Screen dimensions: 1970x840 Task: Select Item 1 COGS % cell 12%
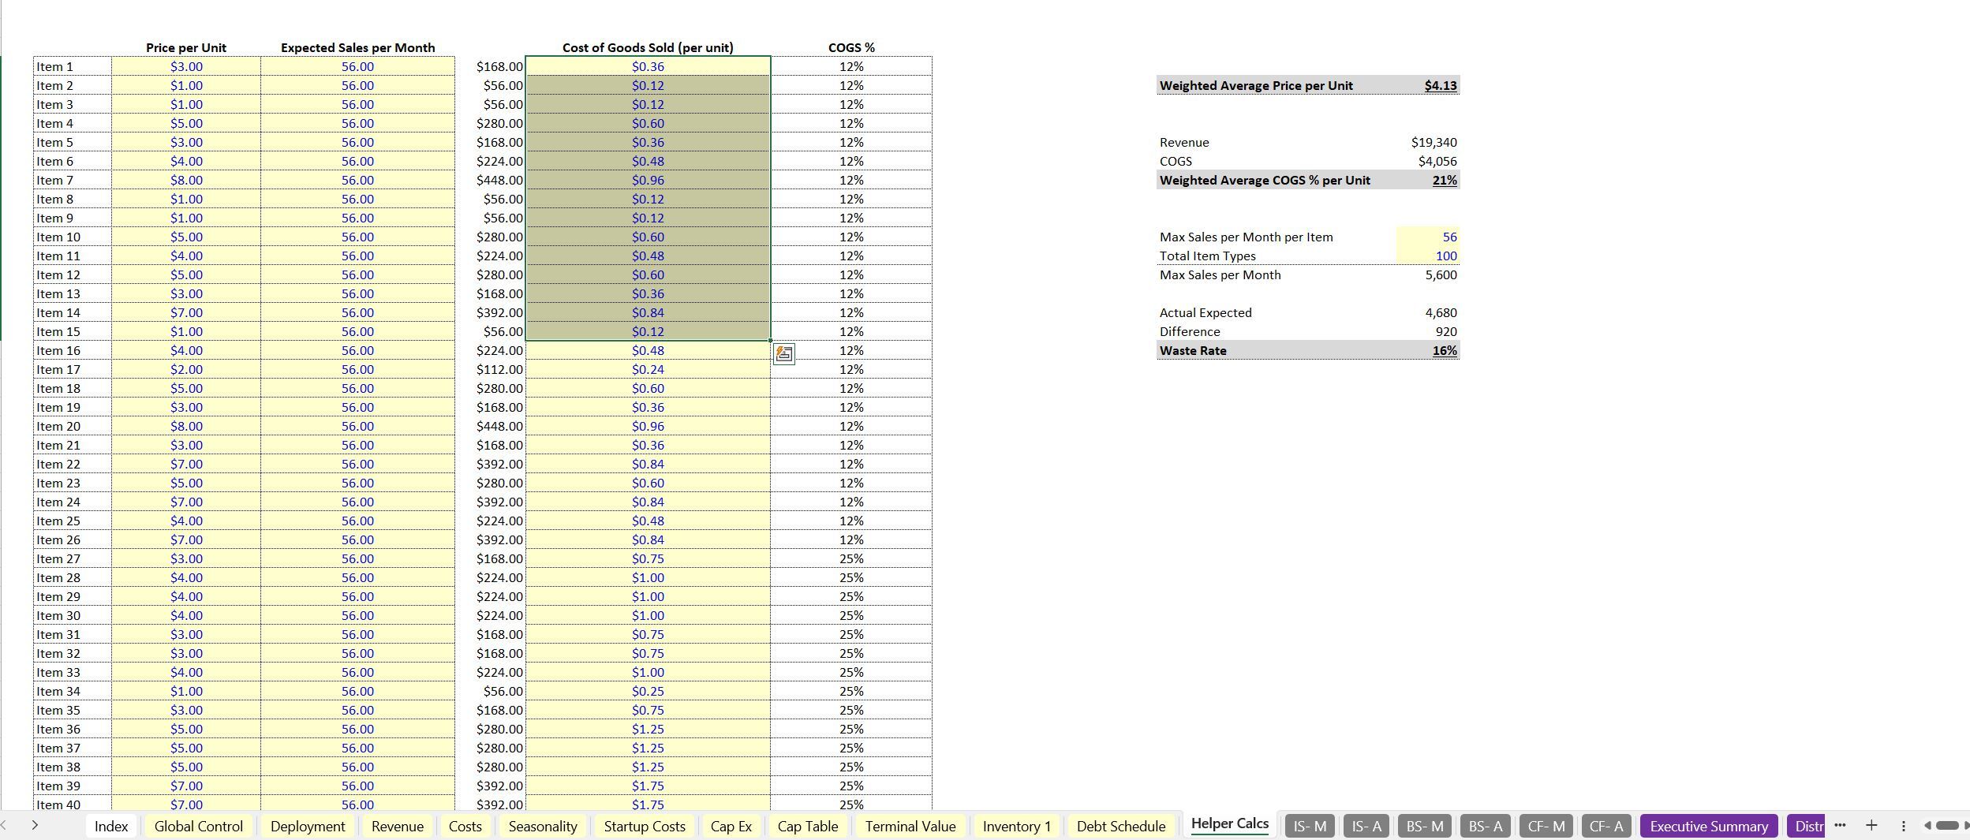tap(851, 66)
